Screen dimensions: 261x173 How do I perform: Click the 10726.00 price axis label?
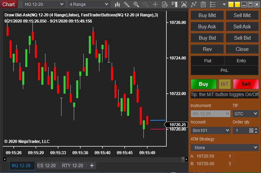pos(177,22)
